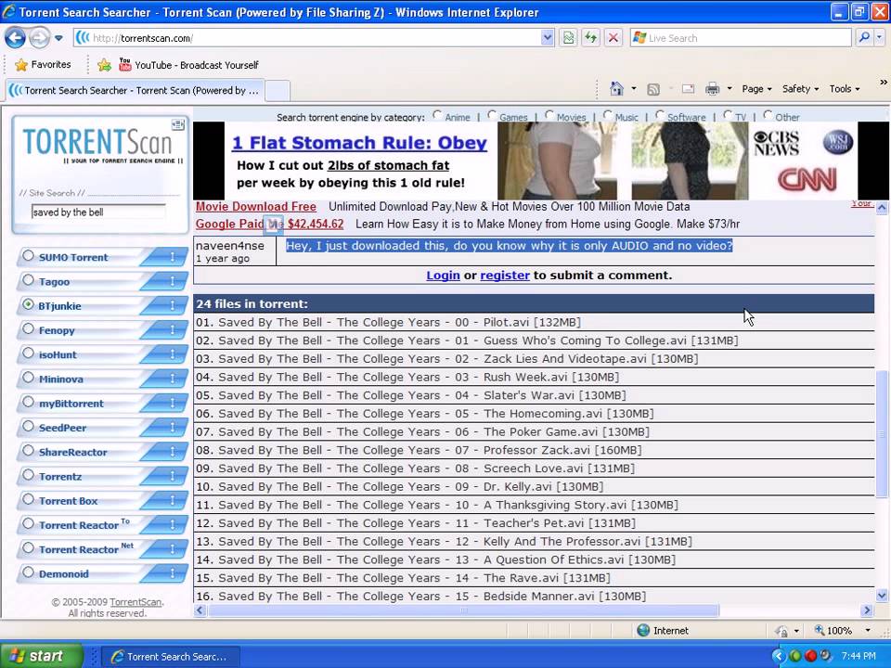Select the Movies category radio button
Viewport: 891px width, 668px height.
pos(549,115)
